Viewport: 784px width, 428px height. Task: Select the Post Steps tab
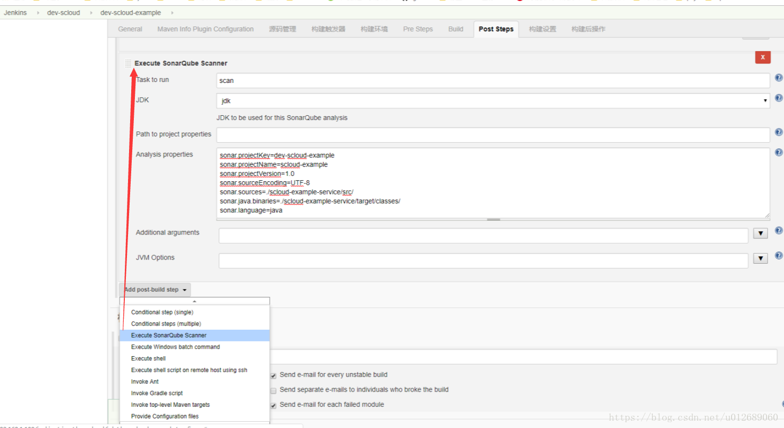(x=496, y=29)
